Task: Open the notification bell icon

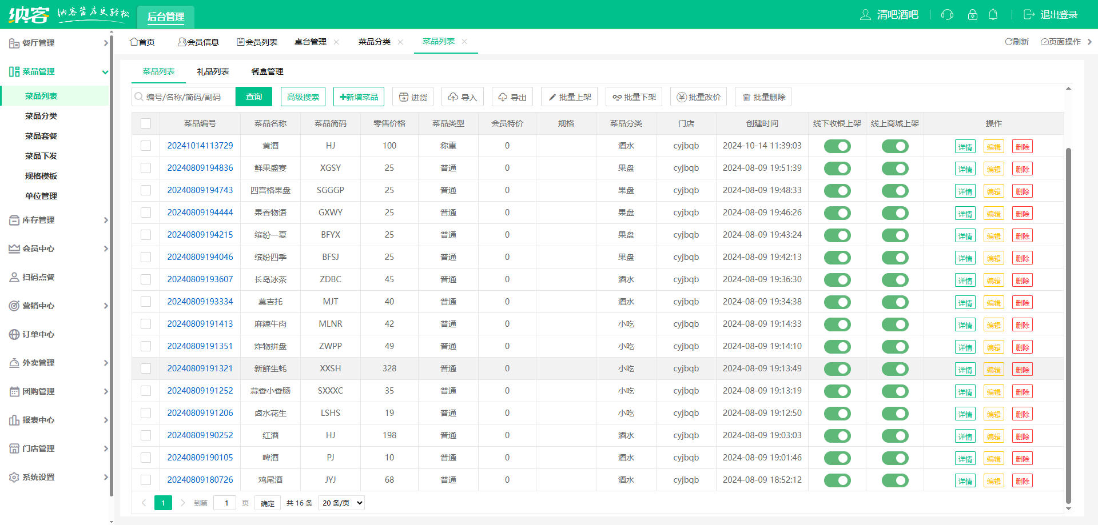Action: click(993, 15)
